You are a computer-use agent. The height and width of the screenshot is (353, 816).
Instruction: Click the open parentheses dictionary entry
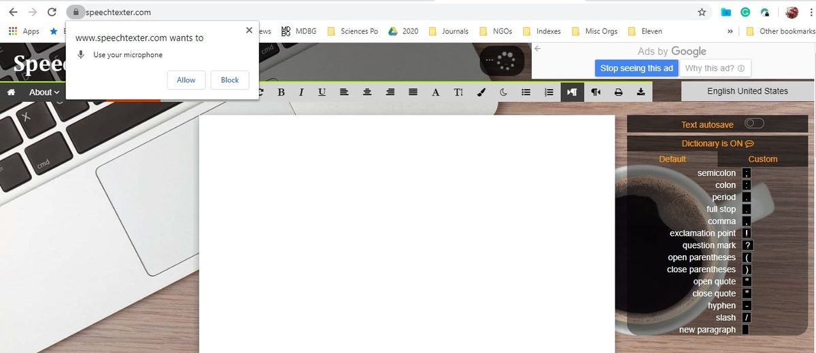click(x=709, y=257)
